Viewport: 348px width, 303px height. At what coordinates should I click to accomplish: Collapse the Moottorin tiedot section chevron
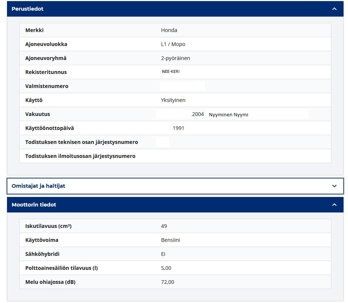point(334,205)
